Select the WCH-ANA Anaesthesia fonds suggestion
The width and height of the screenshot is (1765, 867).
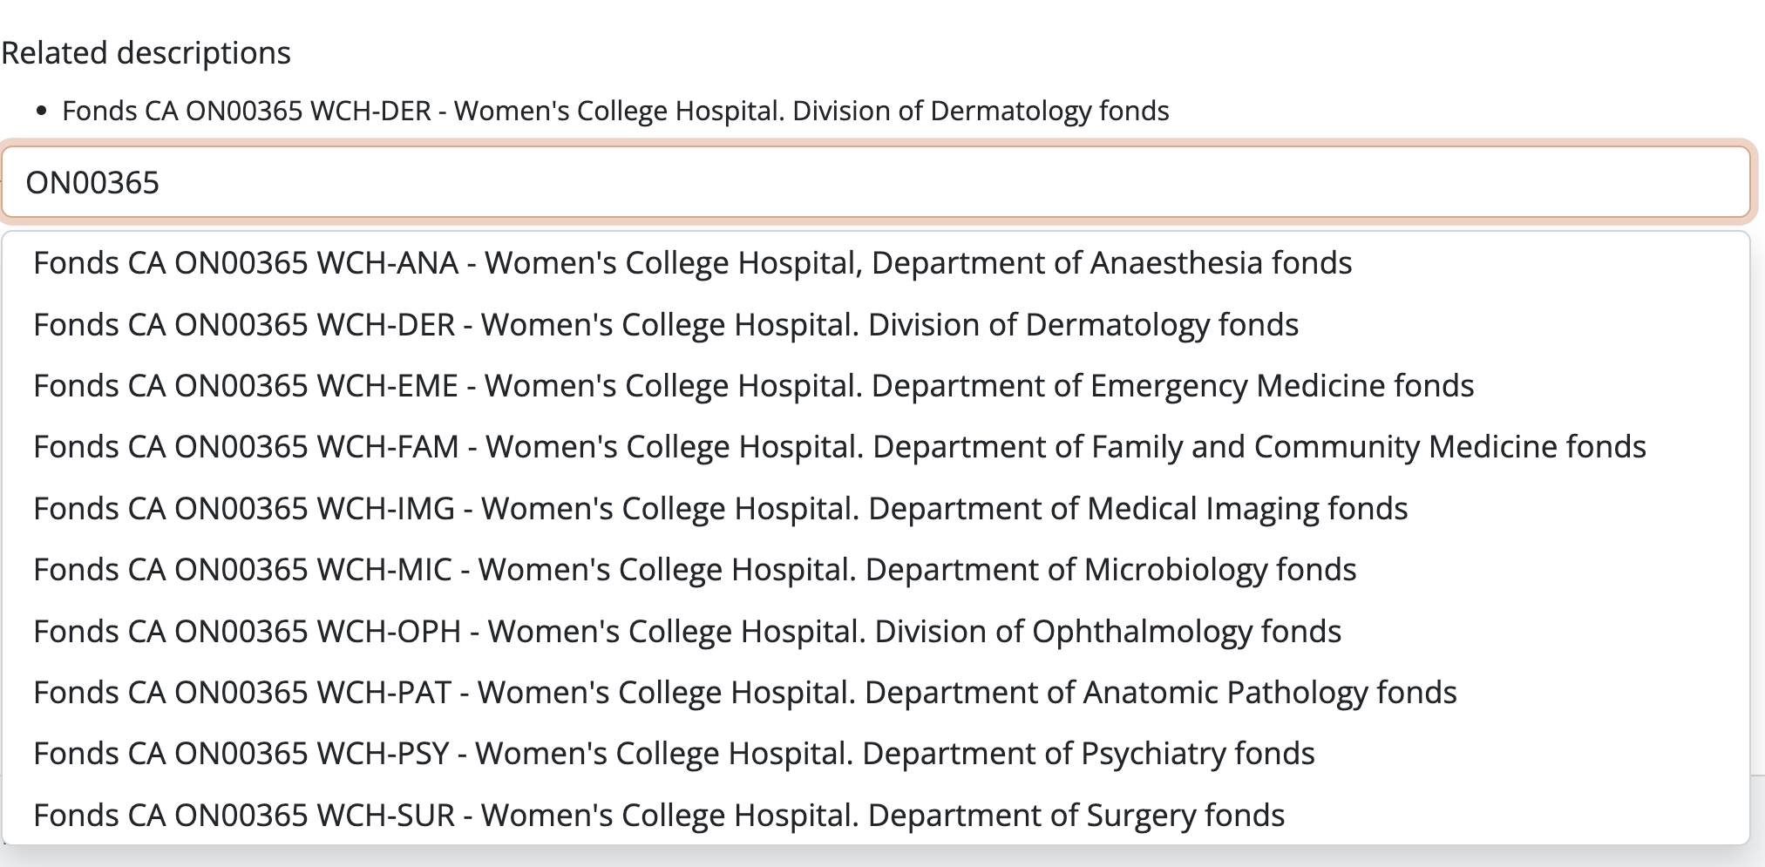692,263
